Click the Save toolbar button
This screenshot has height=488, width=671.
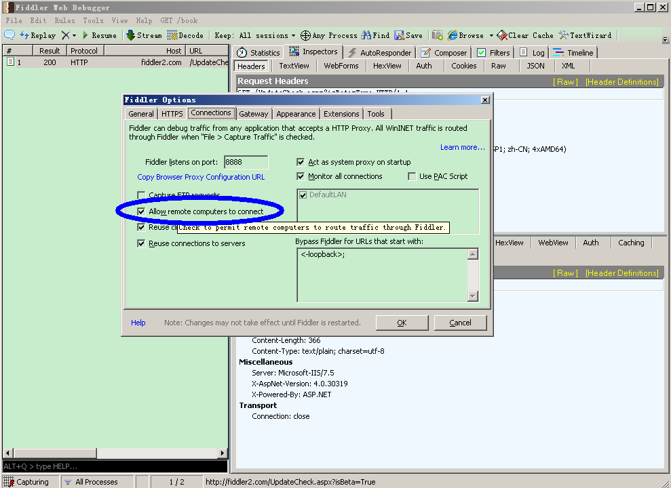click(x=408, y=35)
